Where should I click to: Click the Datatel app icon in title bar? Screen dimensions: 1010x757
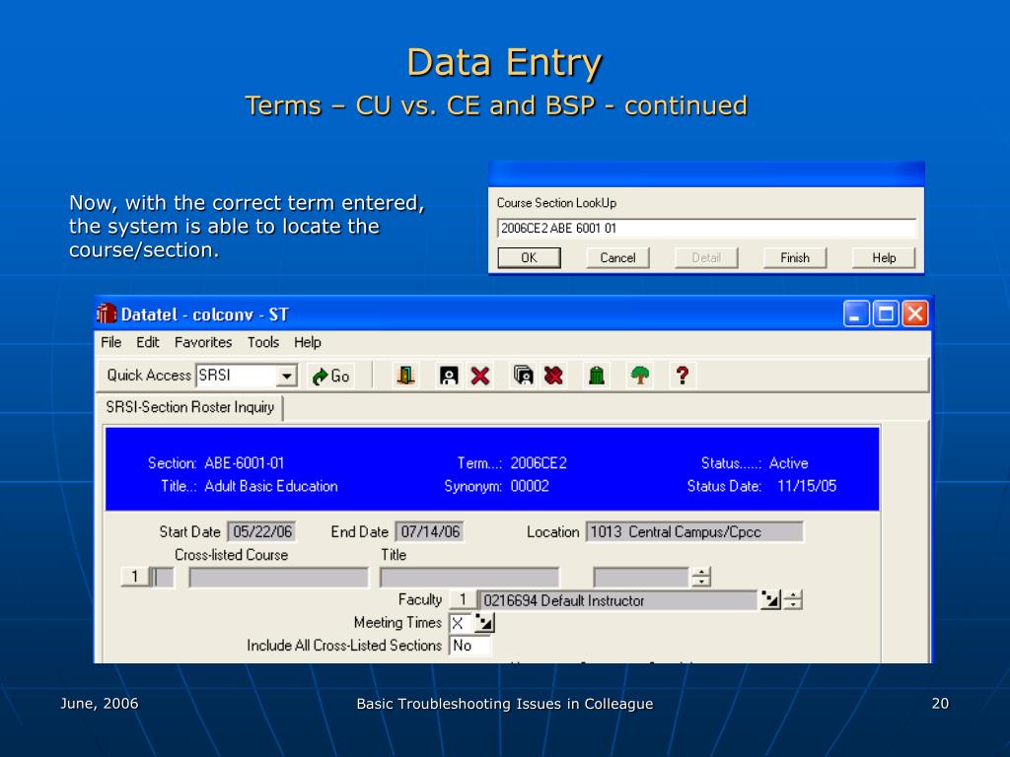107,314
